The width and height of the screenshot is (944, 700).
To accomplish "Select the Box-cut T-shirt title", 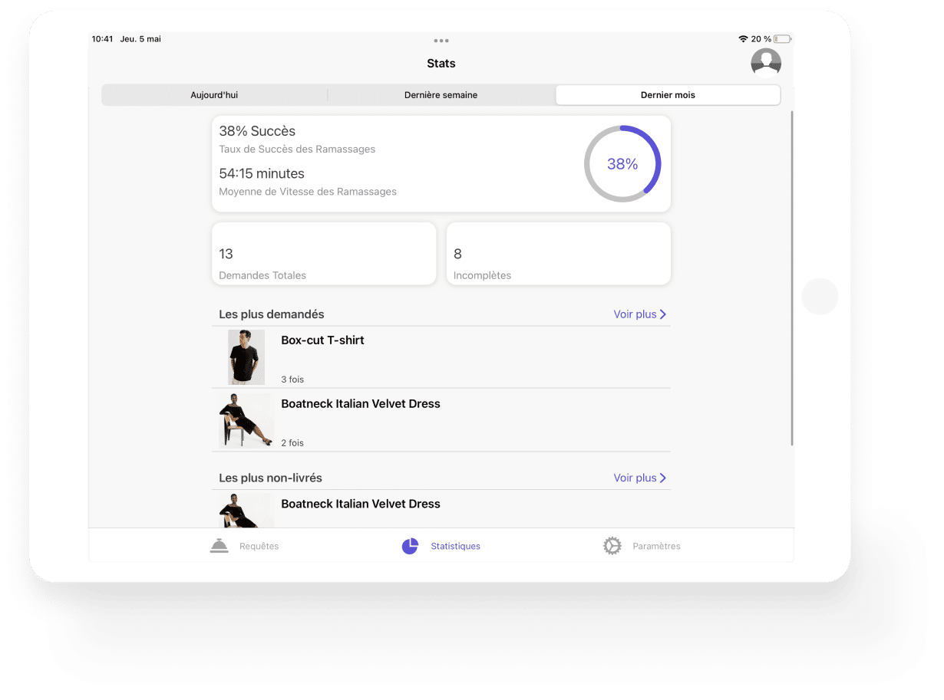I will coord(322,340).
